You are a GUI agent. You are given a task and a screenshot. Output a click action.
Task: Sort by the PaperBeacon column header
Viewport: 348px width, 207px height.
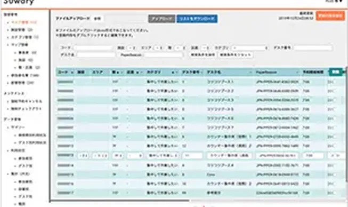click(x=277, y=72)
